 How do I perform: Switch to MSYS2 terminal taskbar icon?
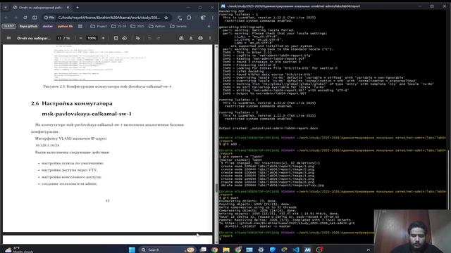307,249
